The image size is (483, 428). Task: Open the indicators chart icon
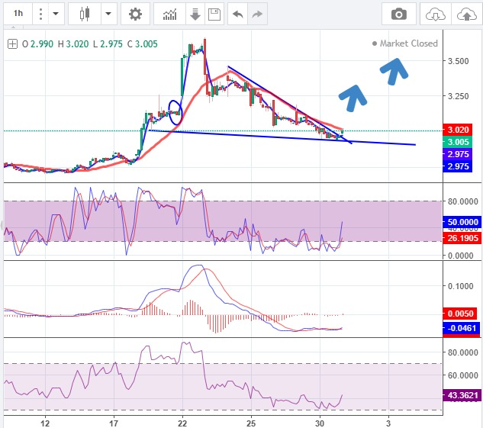pos(170,14)
